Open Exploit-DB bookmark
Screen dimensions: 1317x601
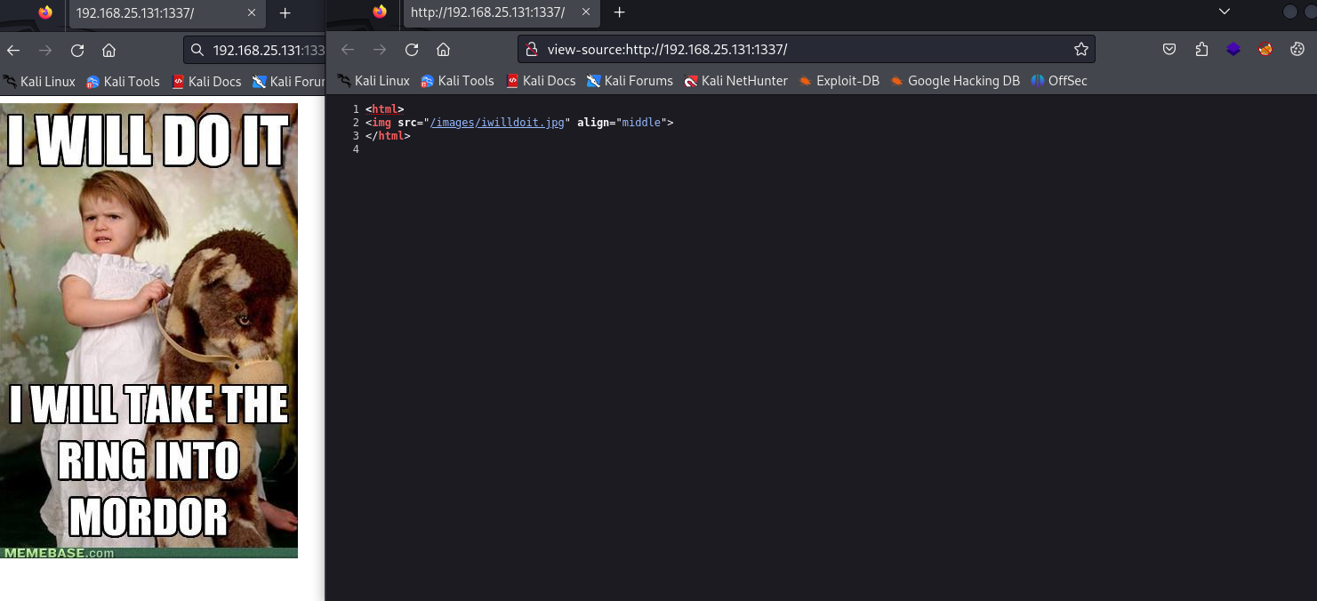(839, 81)
